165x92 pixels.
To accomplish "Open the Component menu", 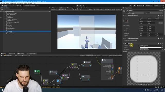I will 20,3.
